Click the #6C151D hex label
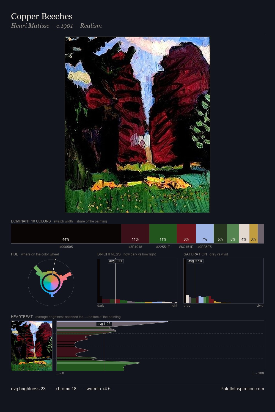This screenshot has width=275, height=412. coord(186,247)
